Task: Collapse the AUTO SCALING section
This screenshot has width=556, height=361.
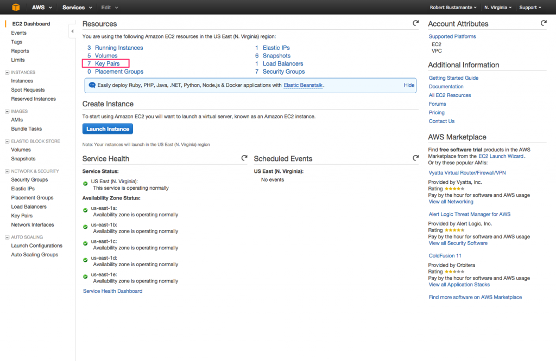Action: [x=7, y=237]
